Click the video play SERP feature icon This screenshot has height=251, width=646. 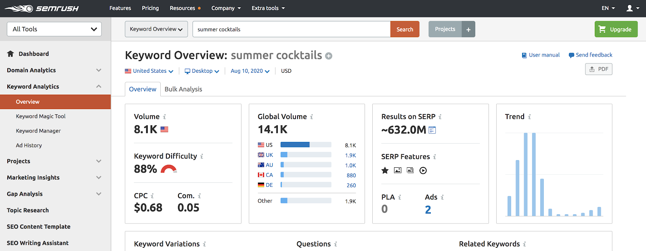pos(423,171)
